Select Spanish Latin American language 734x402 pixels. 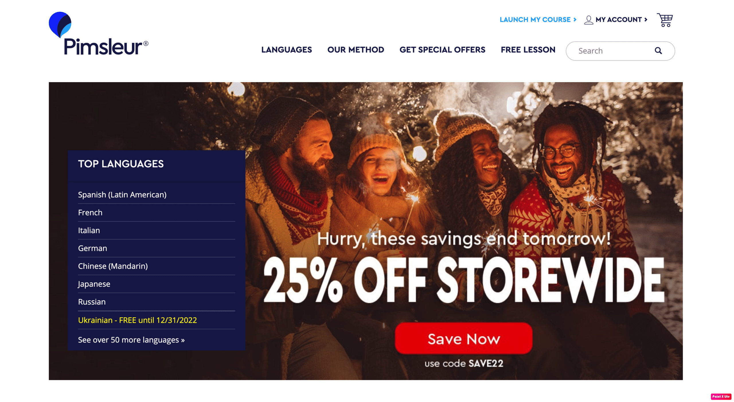(122, 194)
